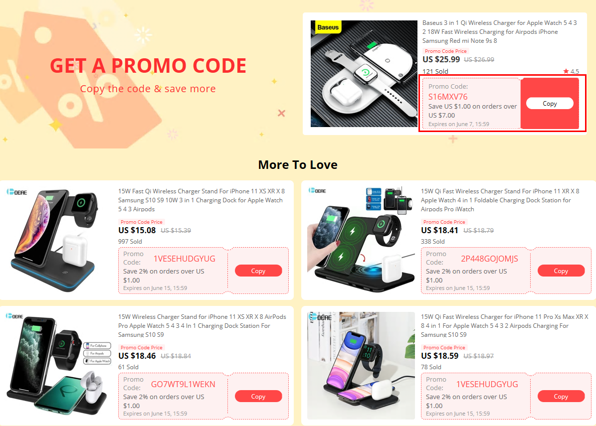Open the iPhone 11 Pro Xs Max charger title

[504, 325]
